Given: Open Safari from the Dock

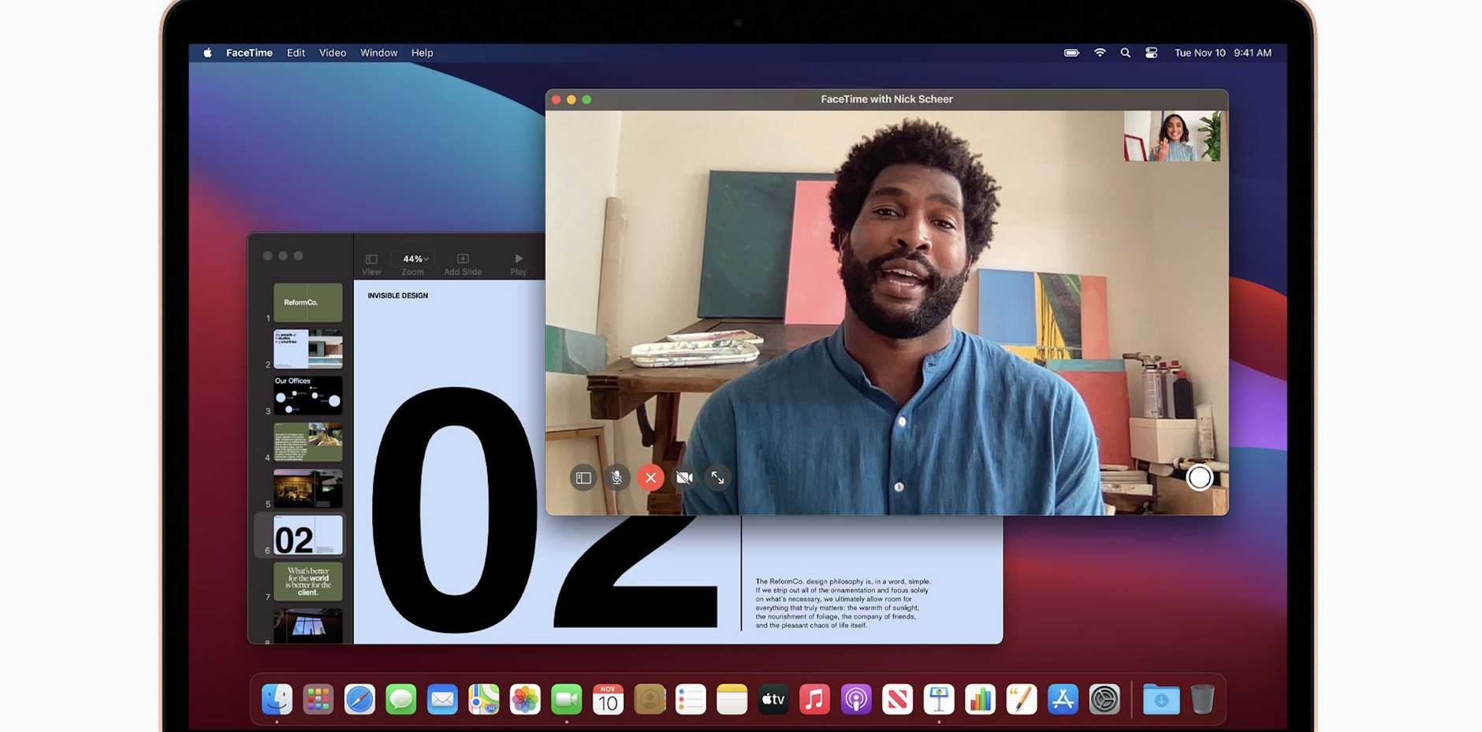Looking at the screenshot, I should tap(360, 698).
